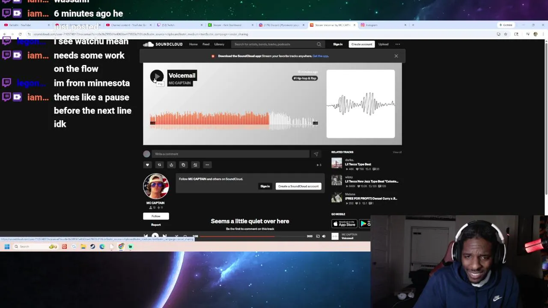Viewport: 548px width, 308px height.
Task: Open Lil Tecca Type Beat track
Action: pos(358,164)
